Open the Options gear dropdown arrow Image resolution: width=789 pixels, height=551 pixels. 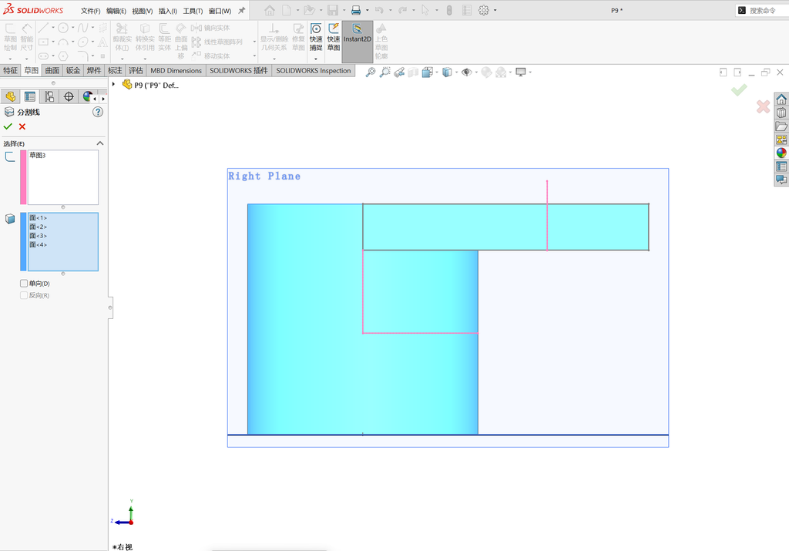click(495, 10)
